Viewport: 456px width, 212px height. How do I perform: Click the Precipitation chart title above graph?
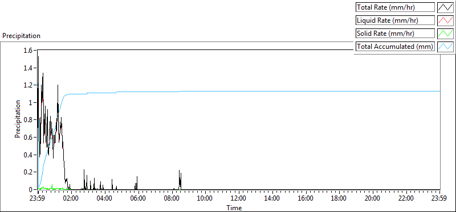pos(21,36)
